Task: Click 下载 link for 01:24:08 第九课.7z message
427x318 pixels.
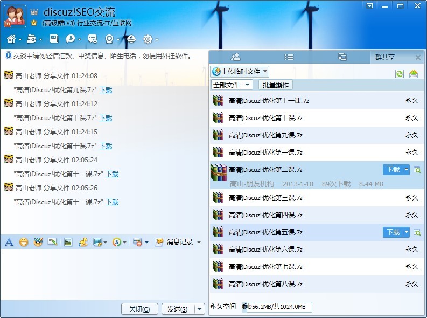Action: [x=106, y=90]
